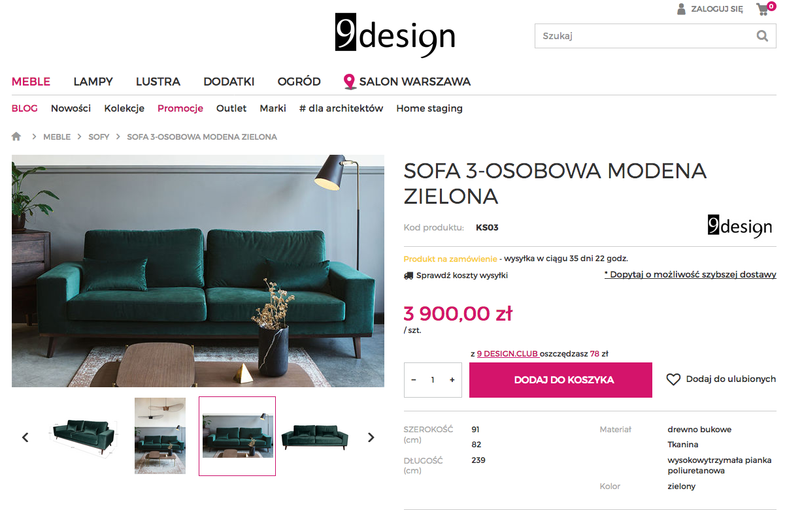This screenshot has height=510, width=785.
Task: Open the 9 DESIGN.CLUB link
Action: click(x=507, y=354)
